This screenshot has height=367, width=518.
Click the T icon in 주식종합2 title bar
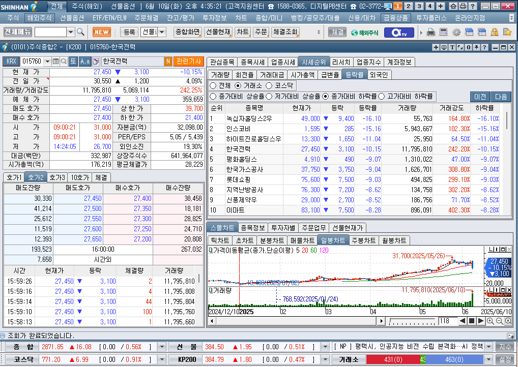pyautogui.click(x=452, y=47)
